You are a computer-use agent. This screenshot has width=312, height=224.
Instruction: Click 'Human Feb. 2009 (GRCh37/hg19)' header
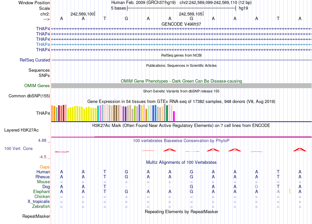(x=144, y=3)
